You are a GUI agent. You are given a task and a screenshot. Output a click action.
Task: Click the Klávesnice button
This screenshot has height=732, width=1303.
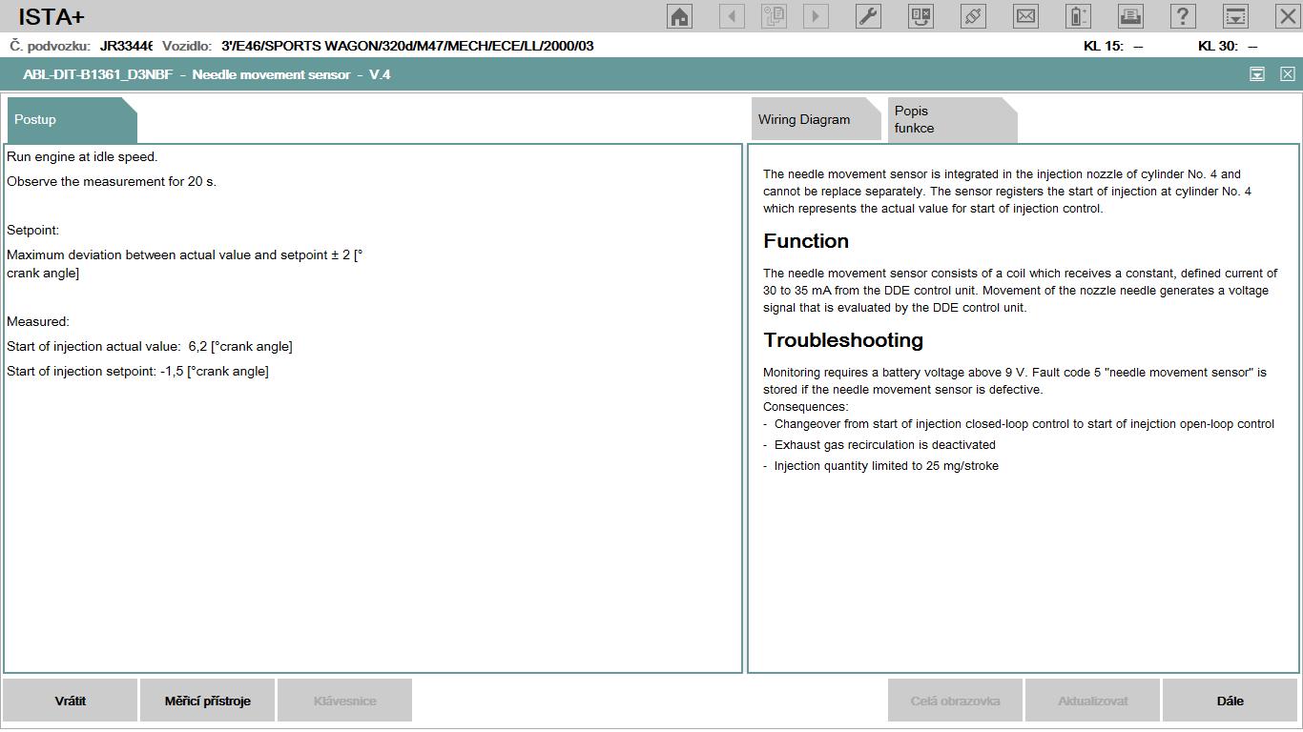[344, 701]
